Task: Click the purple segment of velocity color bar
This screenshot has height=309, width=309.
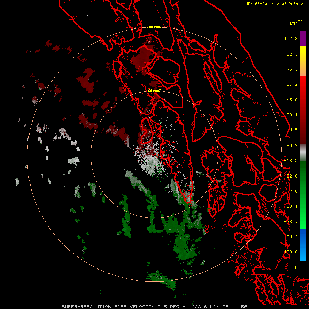Action: point(303,38)
